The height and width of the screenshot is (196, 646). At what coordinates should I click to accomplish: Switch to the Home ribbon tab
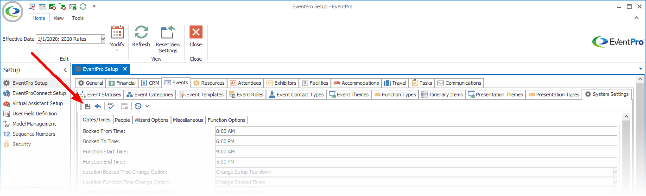click(x=39, y=18)
